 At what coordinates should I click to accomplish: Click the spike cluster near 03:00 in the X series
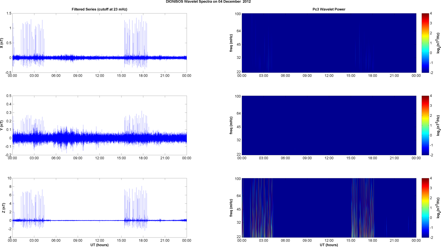[32, 43]
